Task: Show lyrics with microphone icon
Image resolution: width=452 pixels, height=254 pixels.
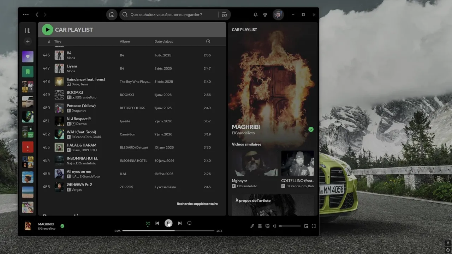Action: point(252,226)
